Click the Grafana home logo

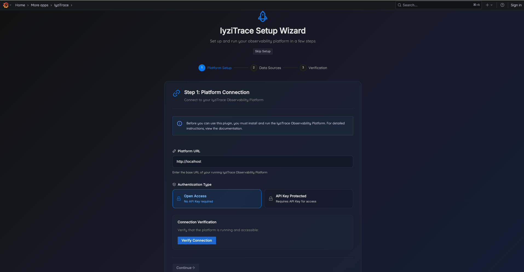tap(6, 5)
